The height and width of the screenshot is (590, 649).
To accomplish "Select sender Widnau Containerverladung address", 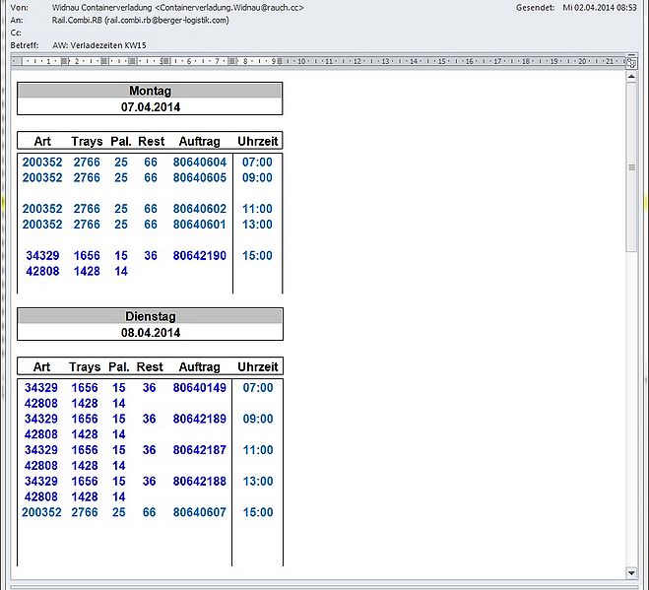I will (x=178, y=8).
